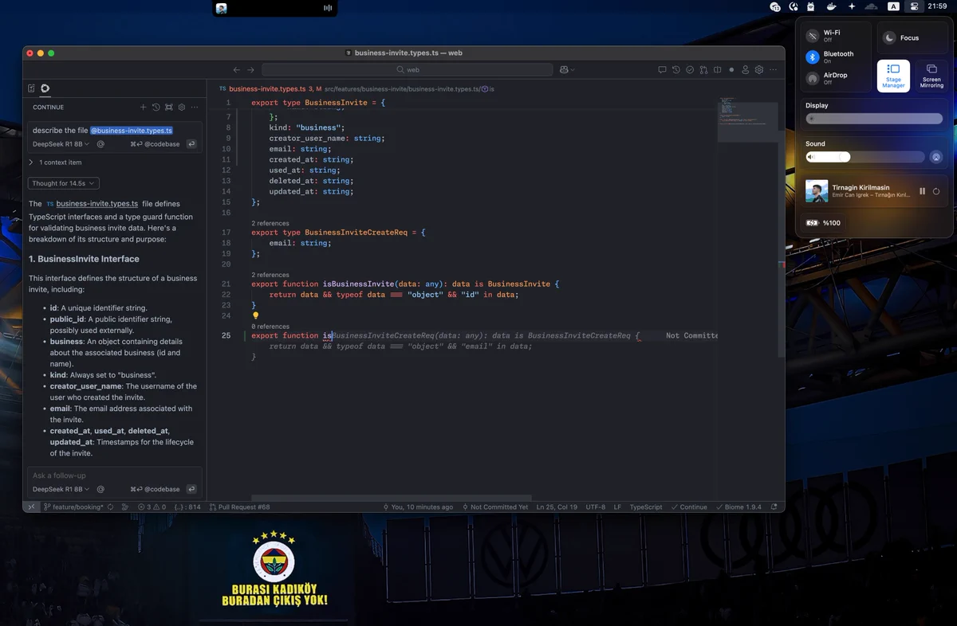This screenshot has width=957, height=626.
Task: Open follow-up DeepSeek R1 8B model dropdown
Action: click(x=61, y=489)
